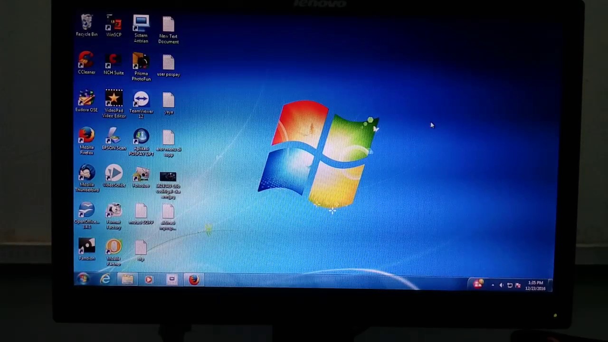Launch VideoPad Video Editor

click(x=114, y=104)
